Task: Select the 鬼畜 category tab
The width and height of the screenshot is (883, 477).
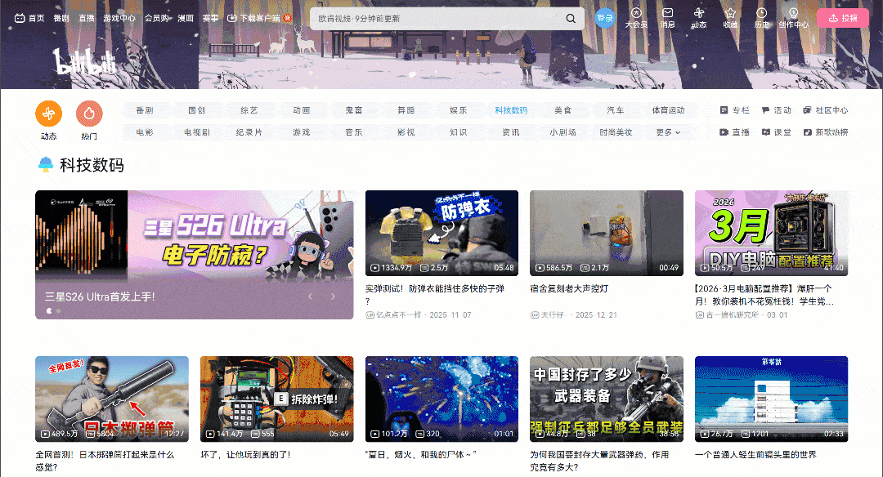Action: [x=354, y=110]
